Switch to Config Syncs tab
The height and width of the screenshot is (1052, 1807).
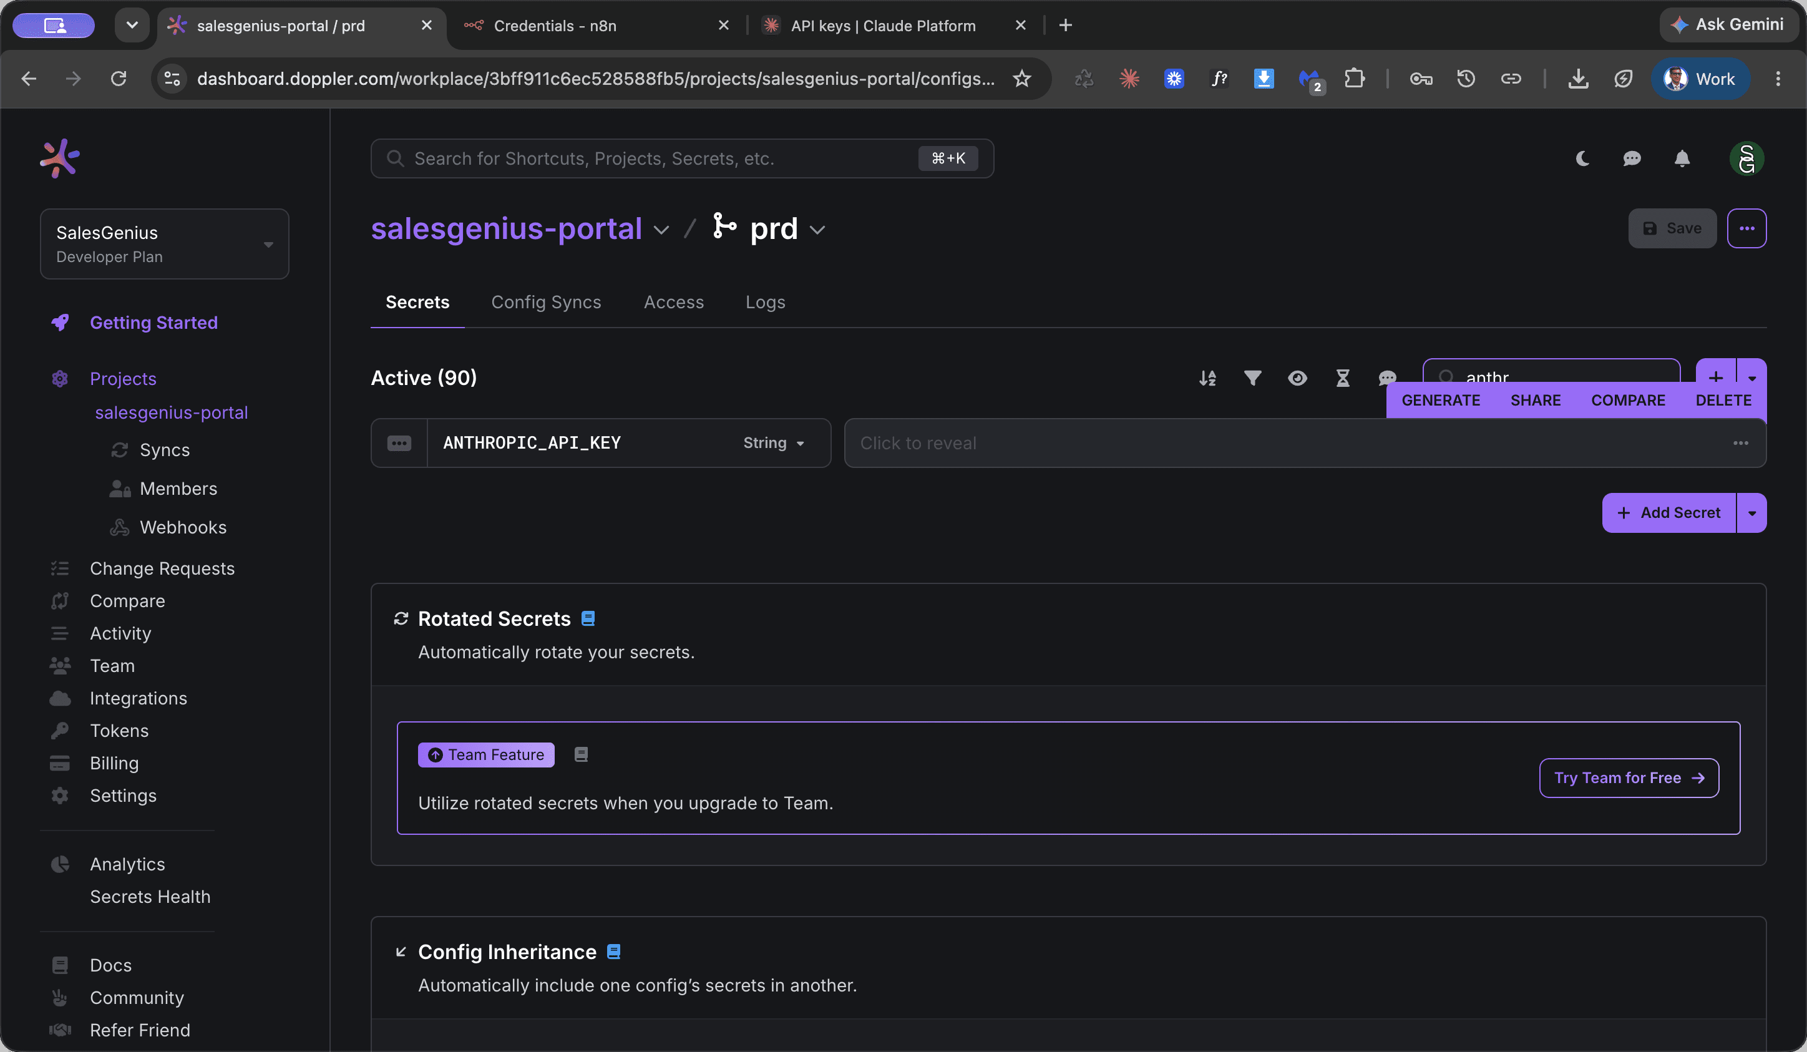[547, 302]
